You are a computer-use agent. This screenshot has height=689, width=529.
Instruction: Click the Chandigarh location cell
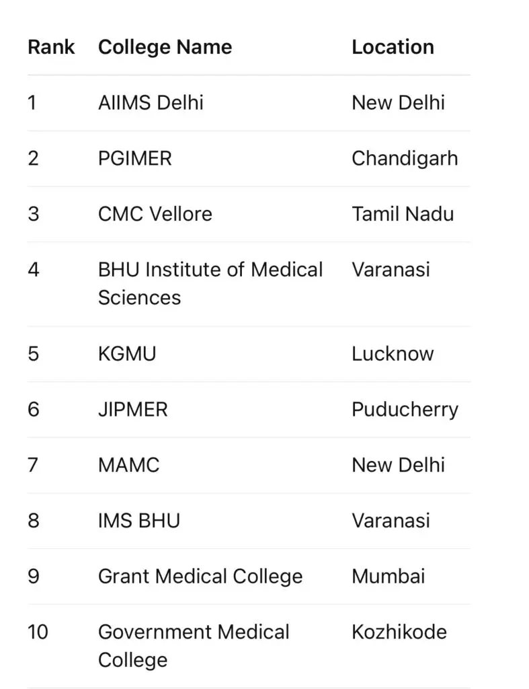point(405,159)
